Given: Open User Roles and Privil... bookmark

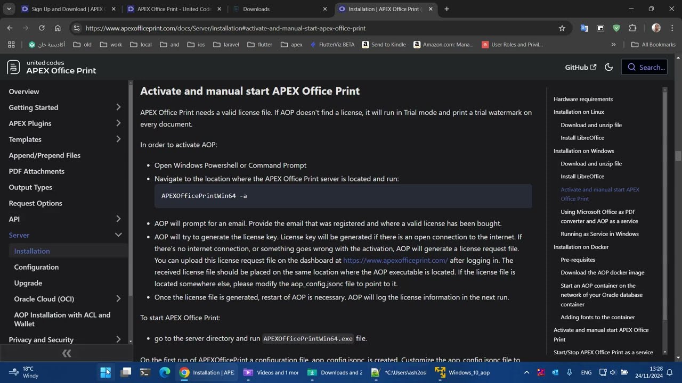Looking at the screenshot, I should pyautogui.click(x=512, y=45).
